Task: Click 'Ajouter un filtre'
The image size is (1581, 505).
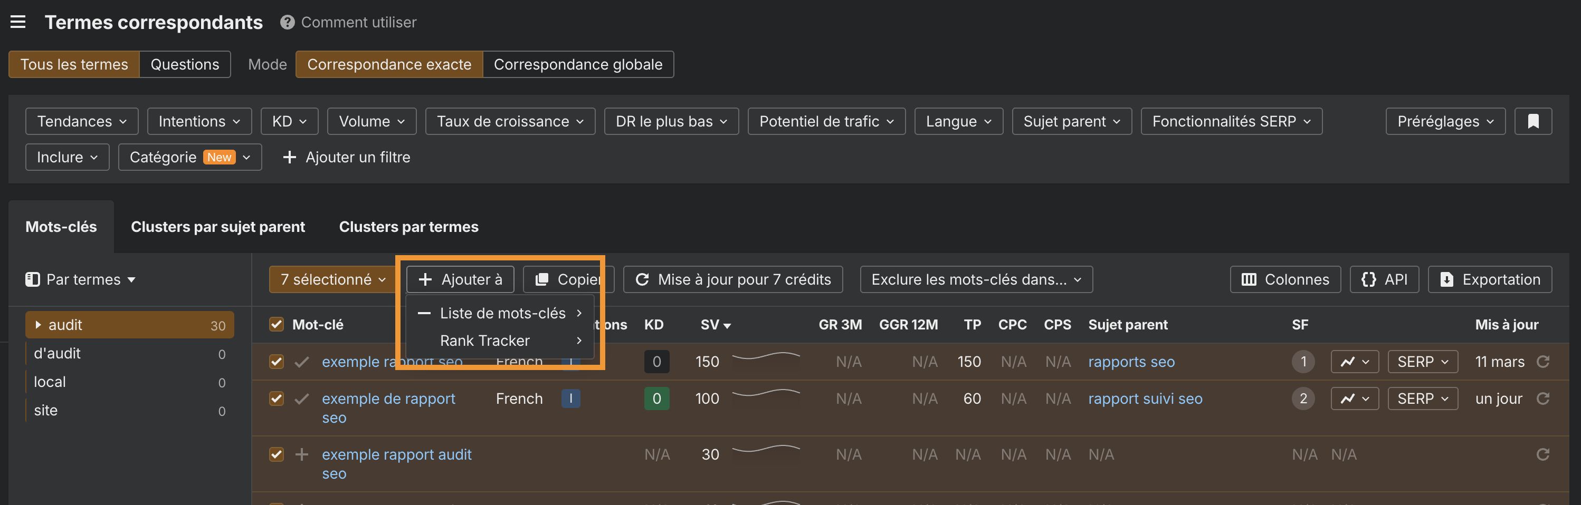Action: pos(346,157)
